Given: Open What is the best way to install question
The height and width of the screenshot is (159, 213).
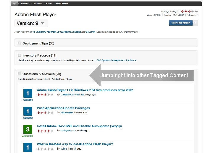Looking at the screenshot, I should (75, 144).
